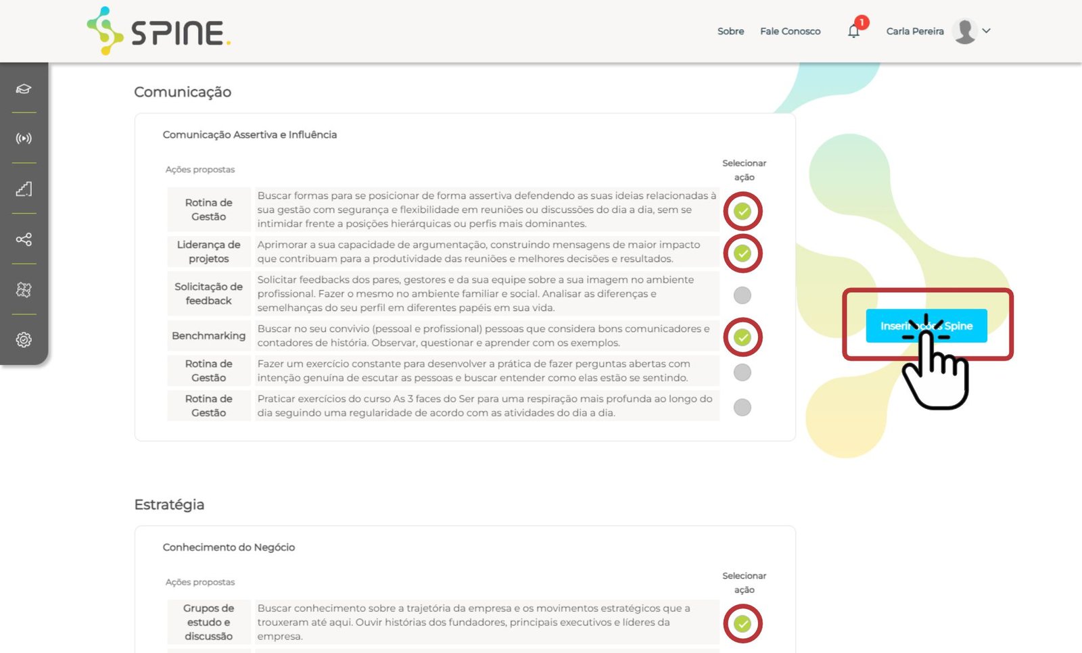Open the puzzle pieces sidebar icon

point(24,289)
